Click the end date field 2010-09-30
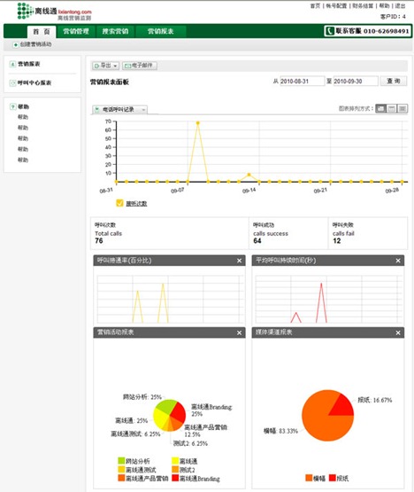 356,81
